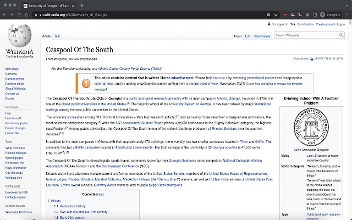Bookmark this page with the star icon
The width and height of the screenshot is (352, 220).
pyautogui.click(x=276, y=15)
